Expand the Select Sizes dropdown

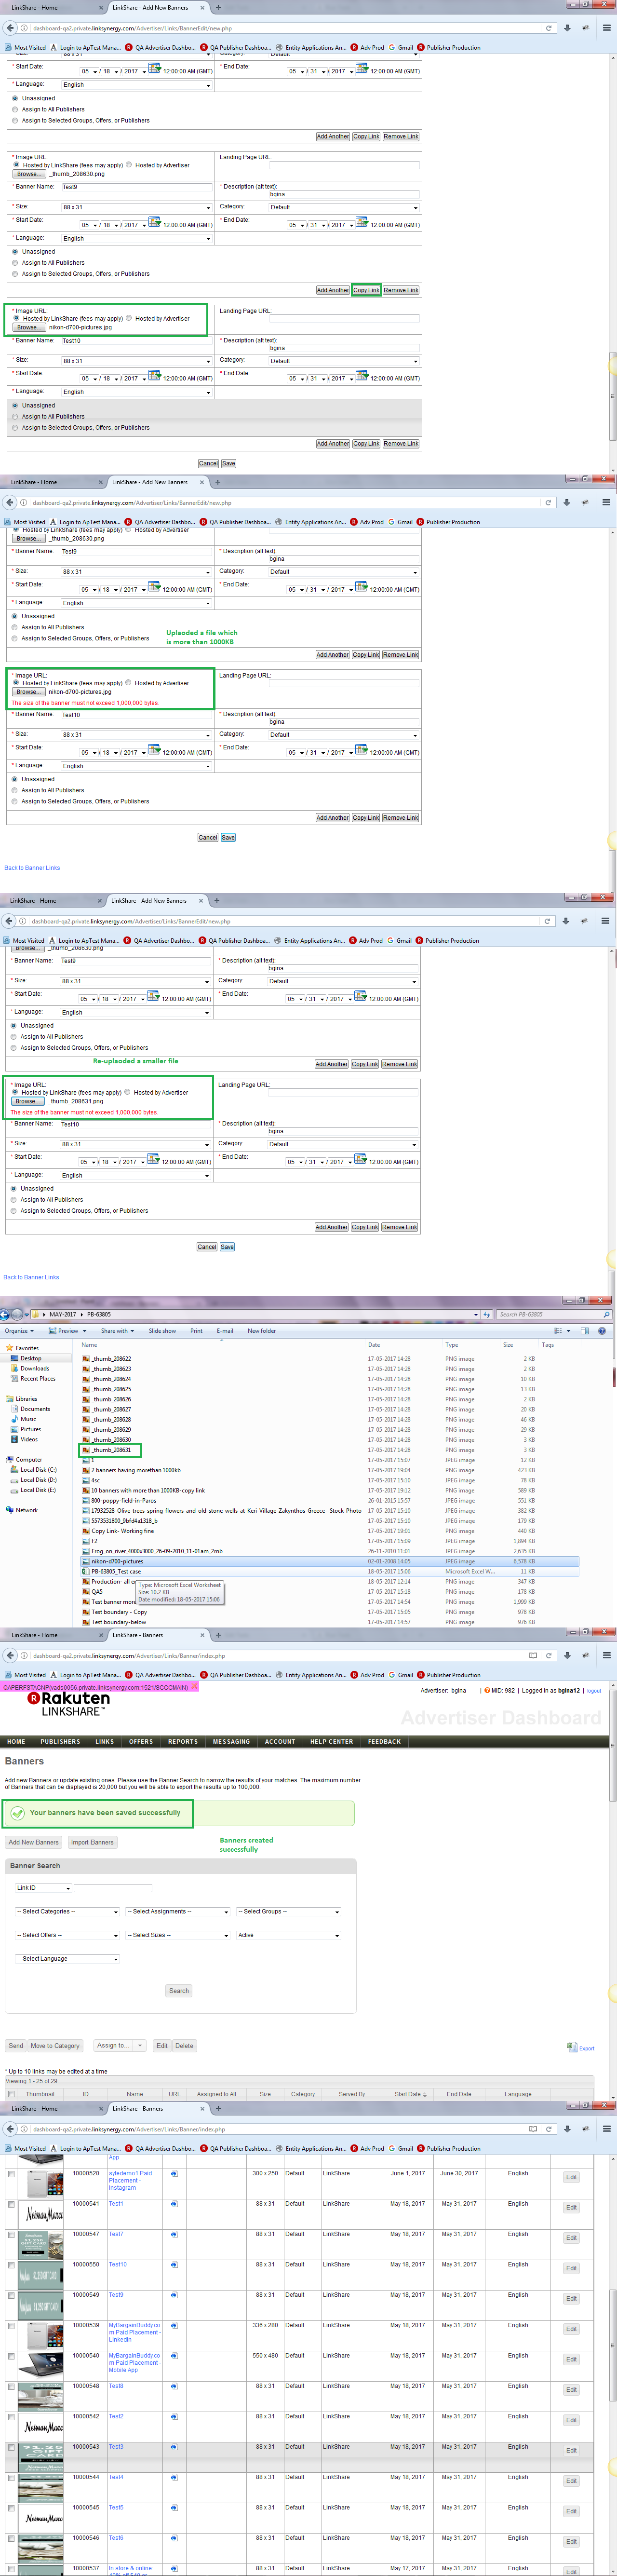pos(177,1935)
